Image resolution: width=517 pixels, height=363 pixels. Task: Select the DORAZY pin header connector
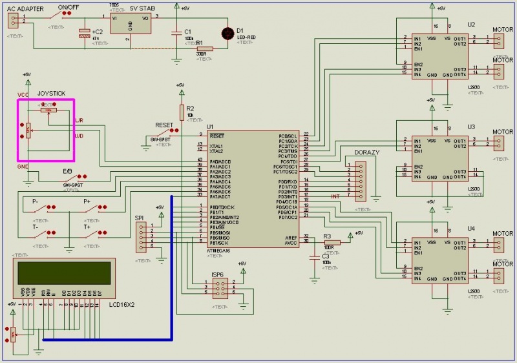tap(361, 180)
